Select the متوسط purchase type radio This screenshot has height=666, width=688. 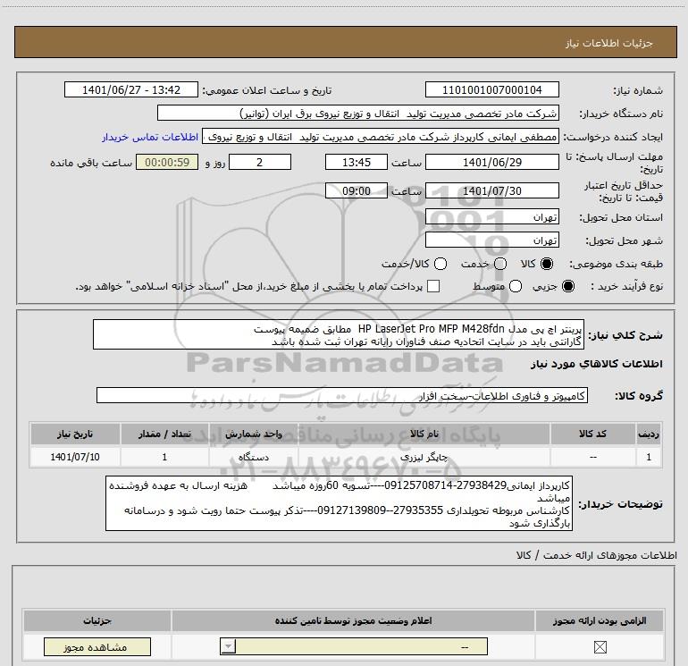(x=516, y=286)
